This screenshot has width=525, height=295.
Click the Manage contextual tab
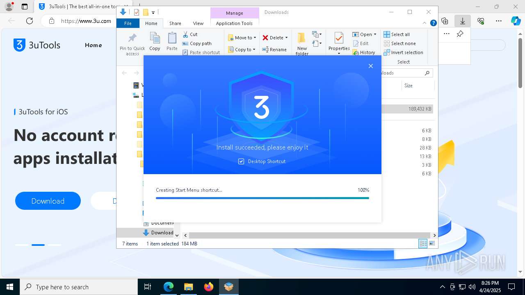pos(235,13)
